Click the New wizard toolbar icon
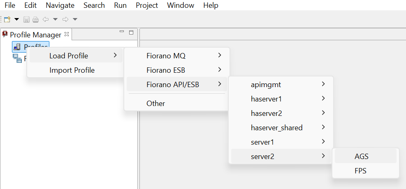Viewport: 406px width, 189px height. tap(7, 19)
